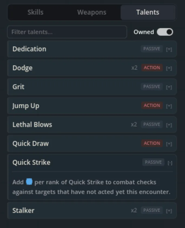Viewport: 185px width, 228px height.
Task: Select the Jump Up talent row
Action: [x=68, y=106]
